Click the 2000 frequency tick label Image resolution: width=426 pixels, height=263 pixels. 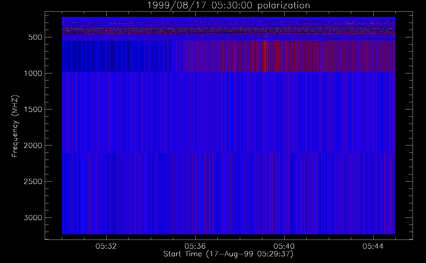tap(33, 145)
